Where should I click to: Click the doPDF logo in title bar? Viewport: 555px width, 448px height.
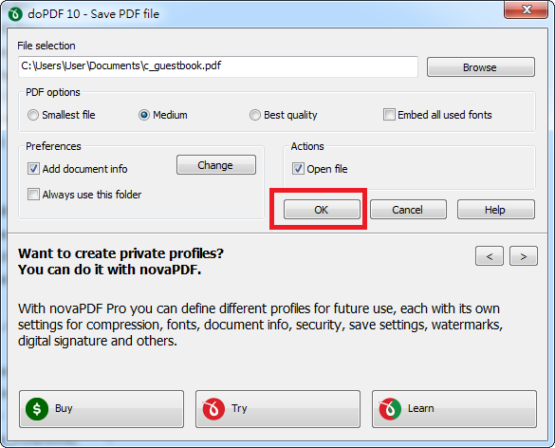pyautogui.click(x=15, y=14)
